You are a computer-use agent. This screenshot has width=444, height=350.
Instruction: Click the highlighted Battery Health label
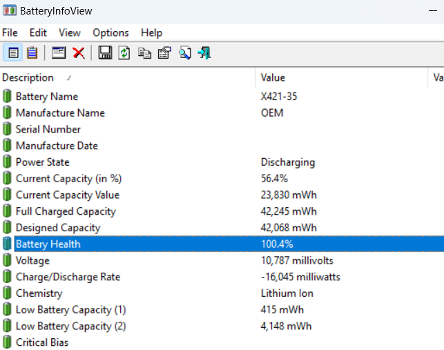(48, 244)
